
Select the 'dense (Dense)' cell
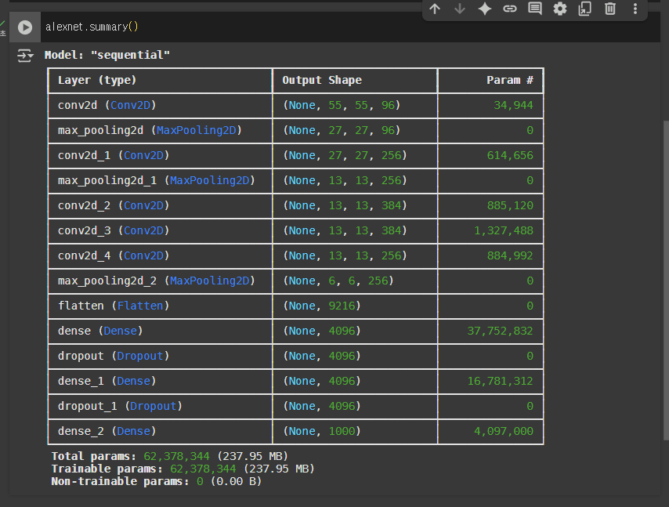coord(100,331)
